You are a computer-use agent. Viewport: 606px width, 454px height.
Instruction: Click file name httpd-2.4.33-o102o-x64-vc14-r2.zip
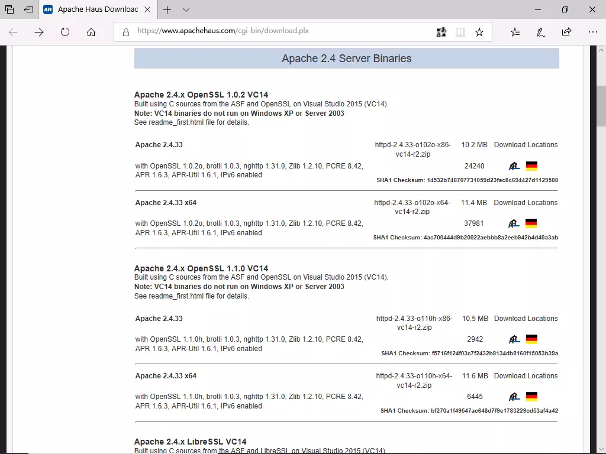[x=412, y=207]
